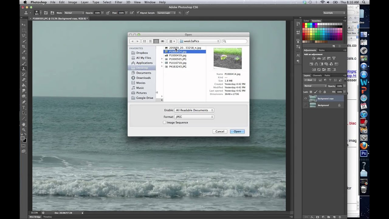
Task: Select the Rectangular Marquee tool
Action: [24, 30]
